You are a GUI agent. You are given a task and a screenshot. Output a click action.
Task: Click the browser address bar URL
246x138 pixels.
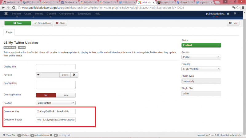click(x=103, y=7)
